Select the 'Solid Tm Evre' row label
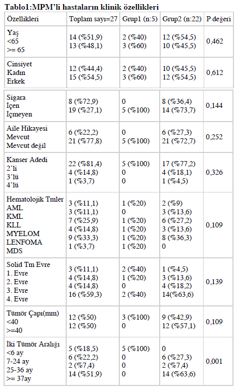 coord(28,265)
